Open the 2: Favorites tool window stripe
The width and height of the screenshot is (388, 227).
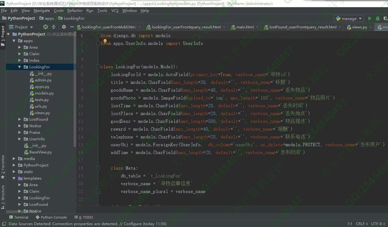coord(3,167)
